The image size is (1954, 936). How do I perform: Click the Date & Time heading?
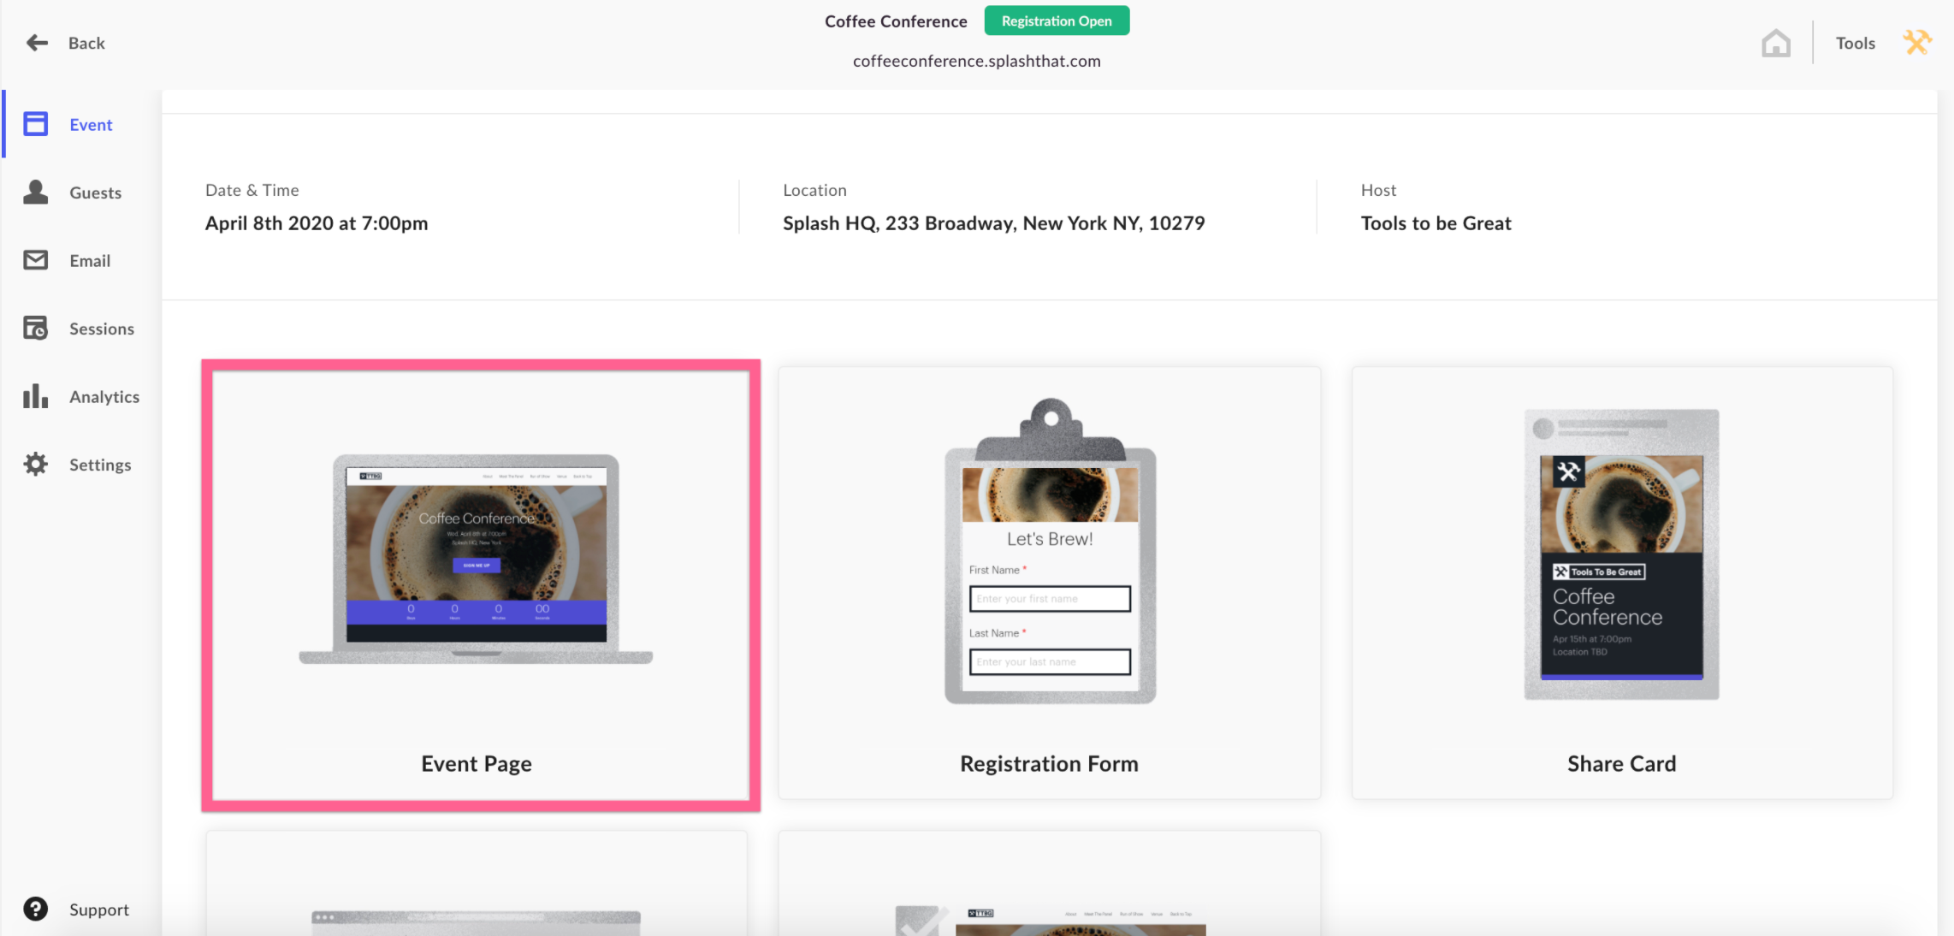[x=252, y=190]
